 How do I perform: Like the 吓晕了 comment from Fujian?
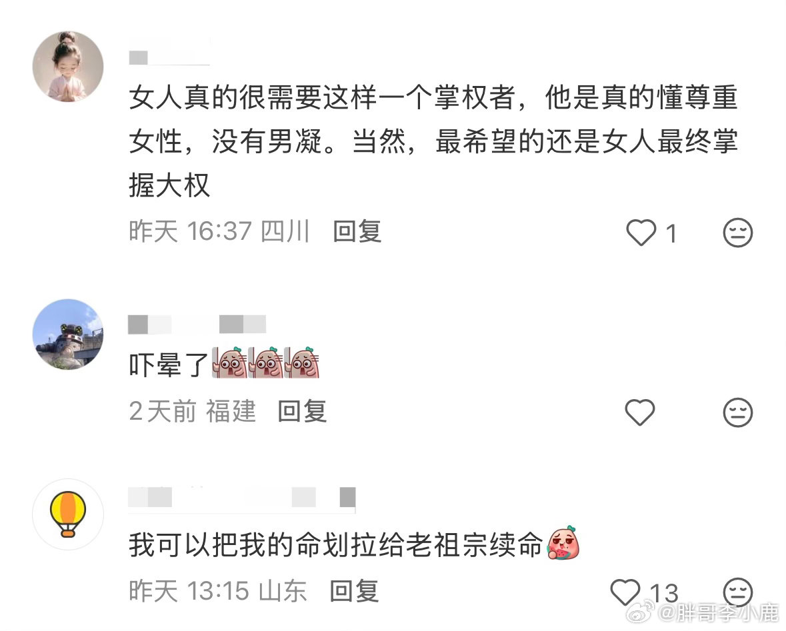[640, 412]
